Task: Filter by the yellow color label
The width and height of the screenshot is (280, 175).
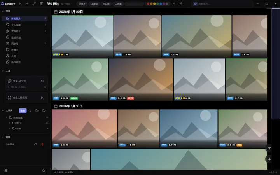Action: click(x=154, y=4)
